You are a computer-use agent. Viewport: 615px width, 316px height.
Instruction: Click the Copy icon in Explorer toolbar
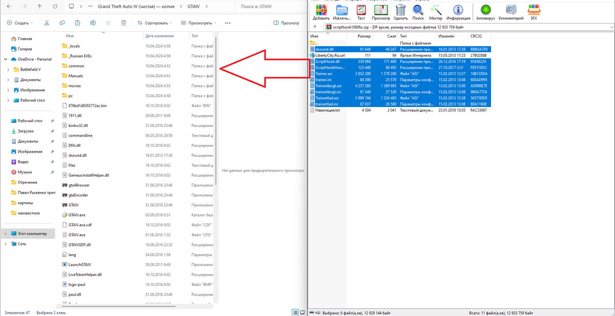point(62,23)
